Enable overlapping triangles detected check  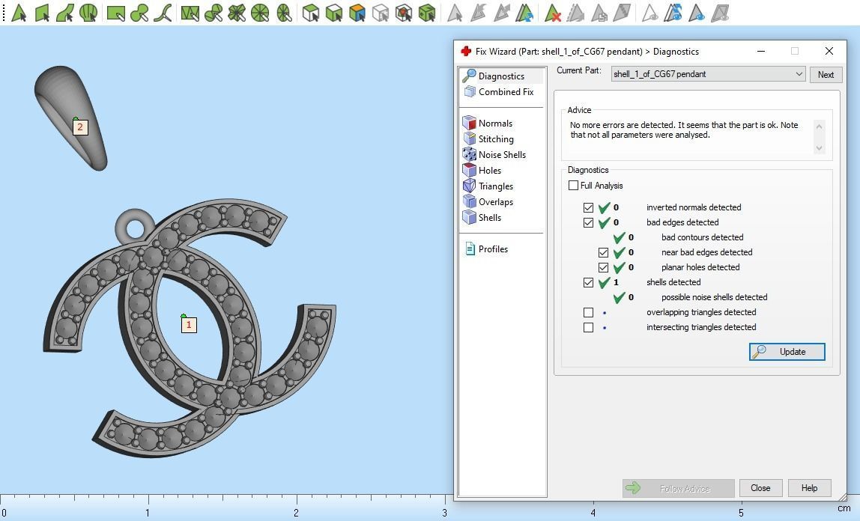pyautogui.click(x=589, y=312)
